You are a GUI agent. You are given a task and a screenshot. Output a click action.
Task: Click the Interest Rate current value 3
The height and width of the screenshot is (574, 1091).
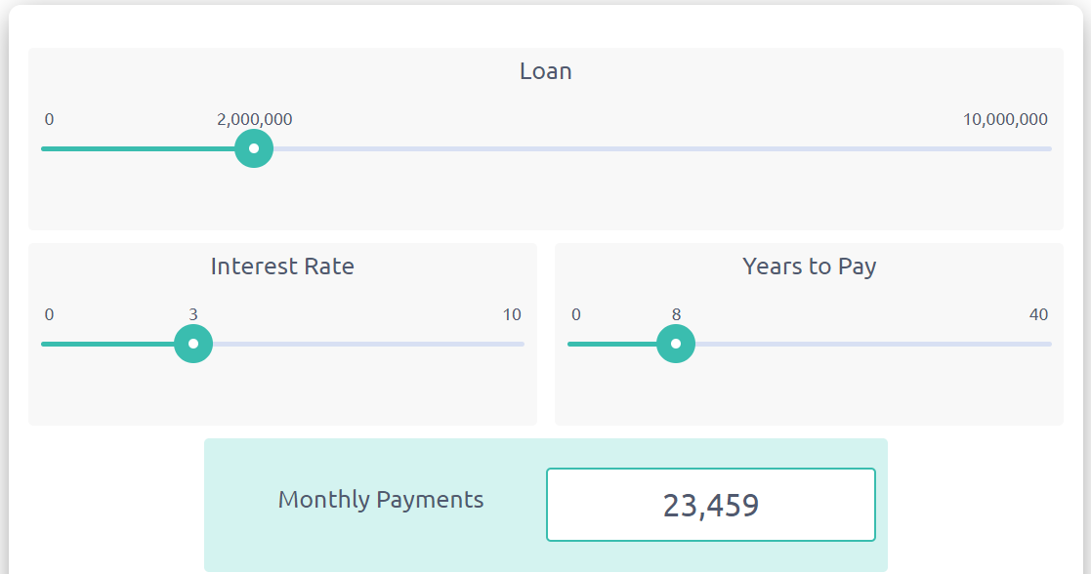pos(193,314)
